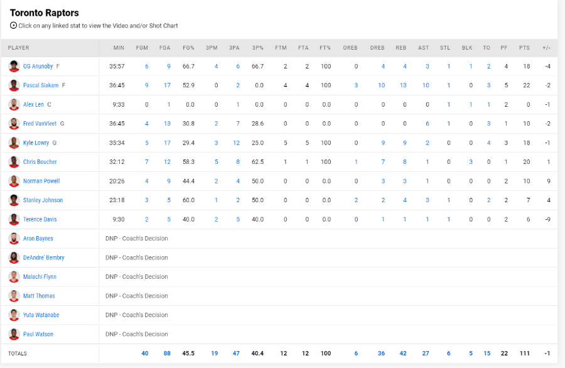View team total 19 three-pointers made
Image resolution: width=565 pixels, height=368 pixels.
pos(215,353)
